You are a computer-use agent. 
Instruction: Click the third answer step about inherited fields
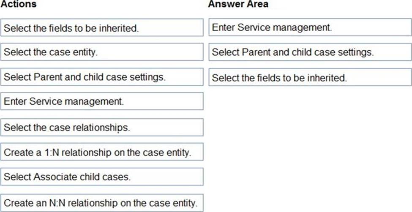310,77
